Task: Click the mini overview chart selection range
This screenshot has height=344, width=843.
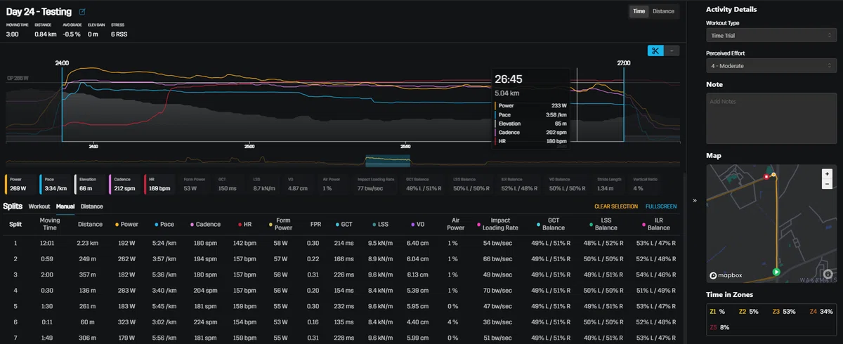Action: [x=387, y=161]
